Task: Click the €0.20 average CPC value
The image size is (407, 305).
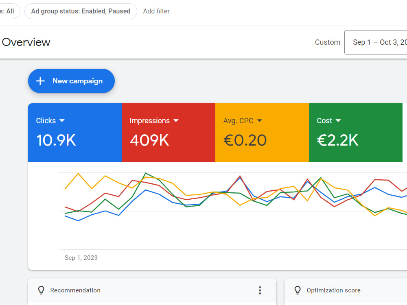Action: pos(245,140)
